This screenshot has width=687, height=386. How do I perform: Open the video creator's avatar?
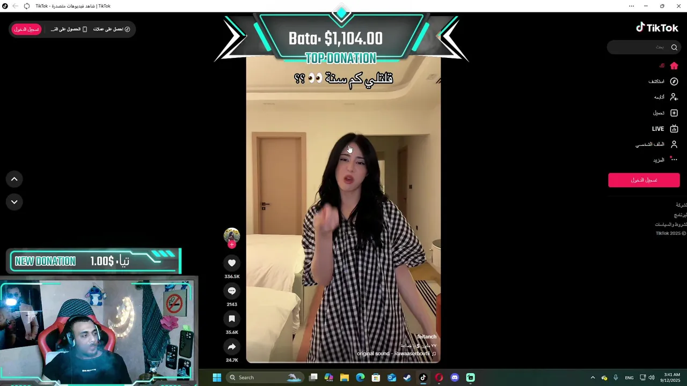point(232,236)
